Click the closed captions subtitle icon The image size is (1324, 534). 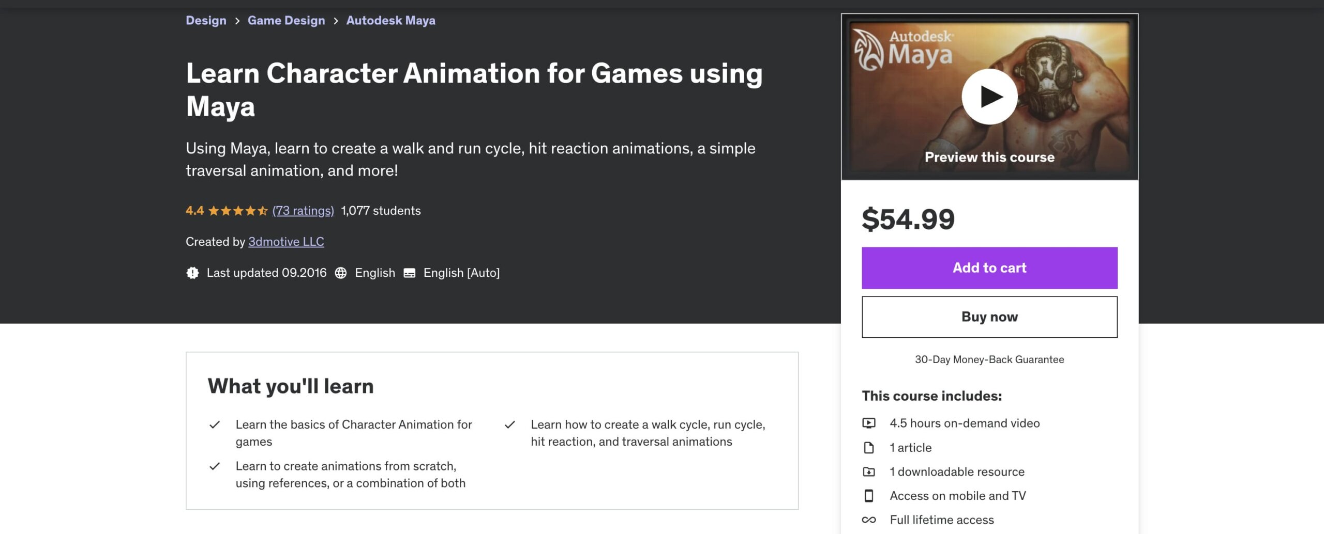(x=409, y=273)
